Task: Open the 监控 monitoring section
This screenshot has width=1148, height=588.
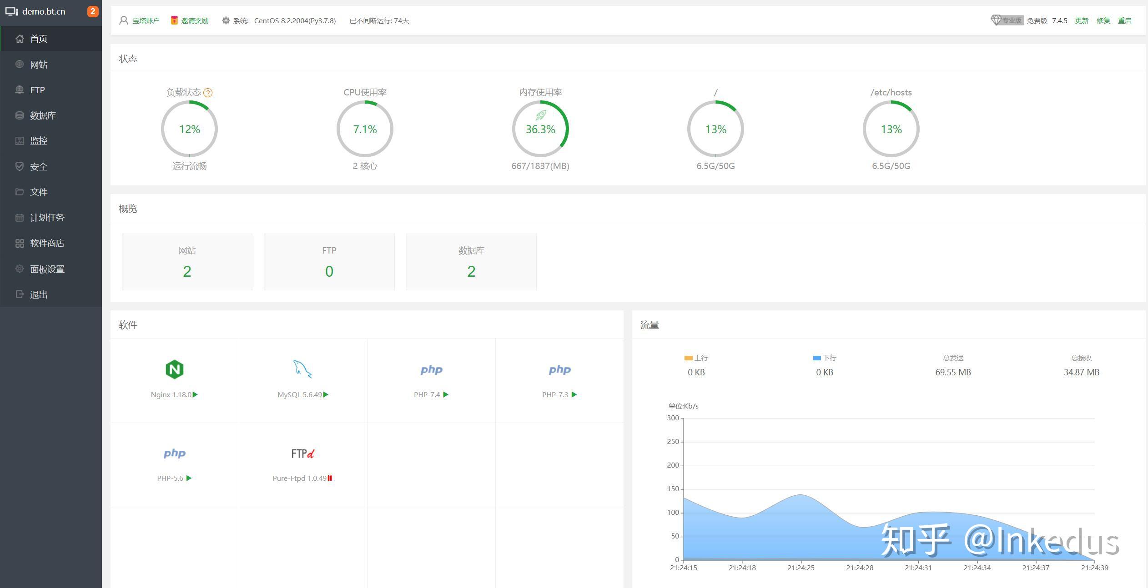Action: pyautogui.click(x=51, y=141)
